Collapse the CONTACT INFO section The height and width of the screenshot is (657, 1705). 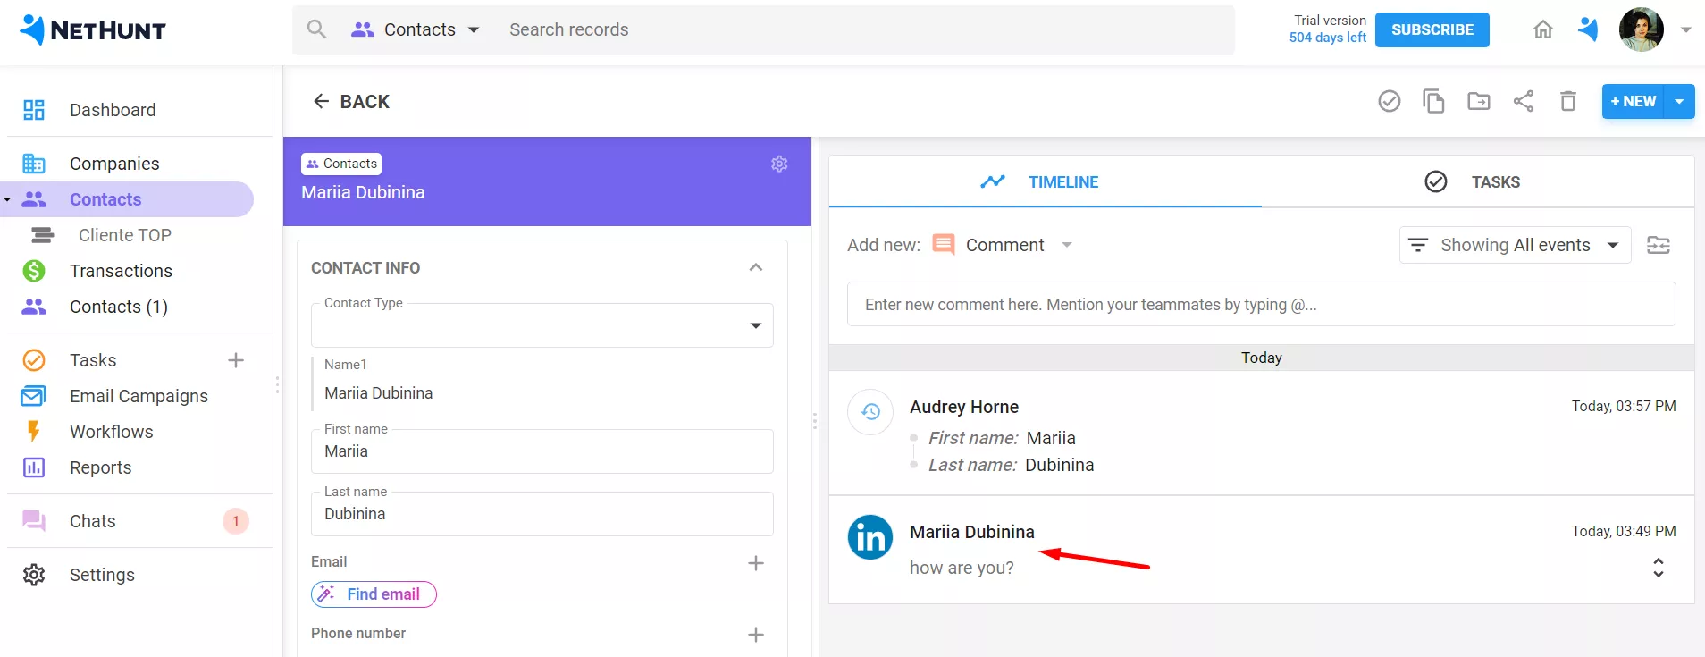coord(756,267)
